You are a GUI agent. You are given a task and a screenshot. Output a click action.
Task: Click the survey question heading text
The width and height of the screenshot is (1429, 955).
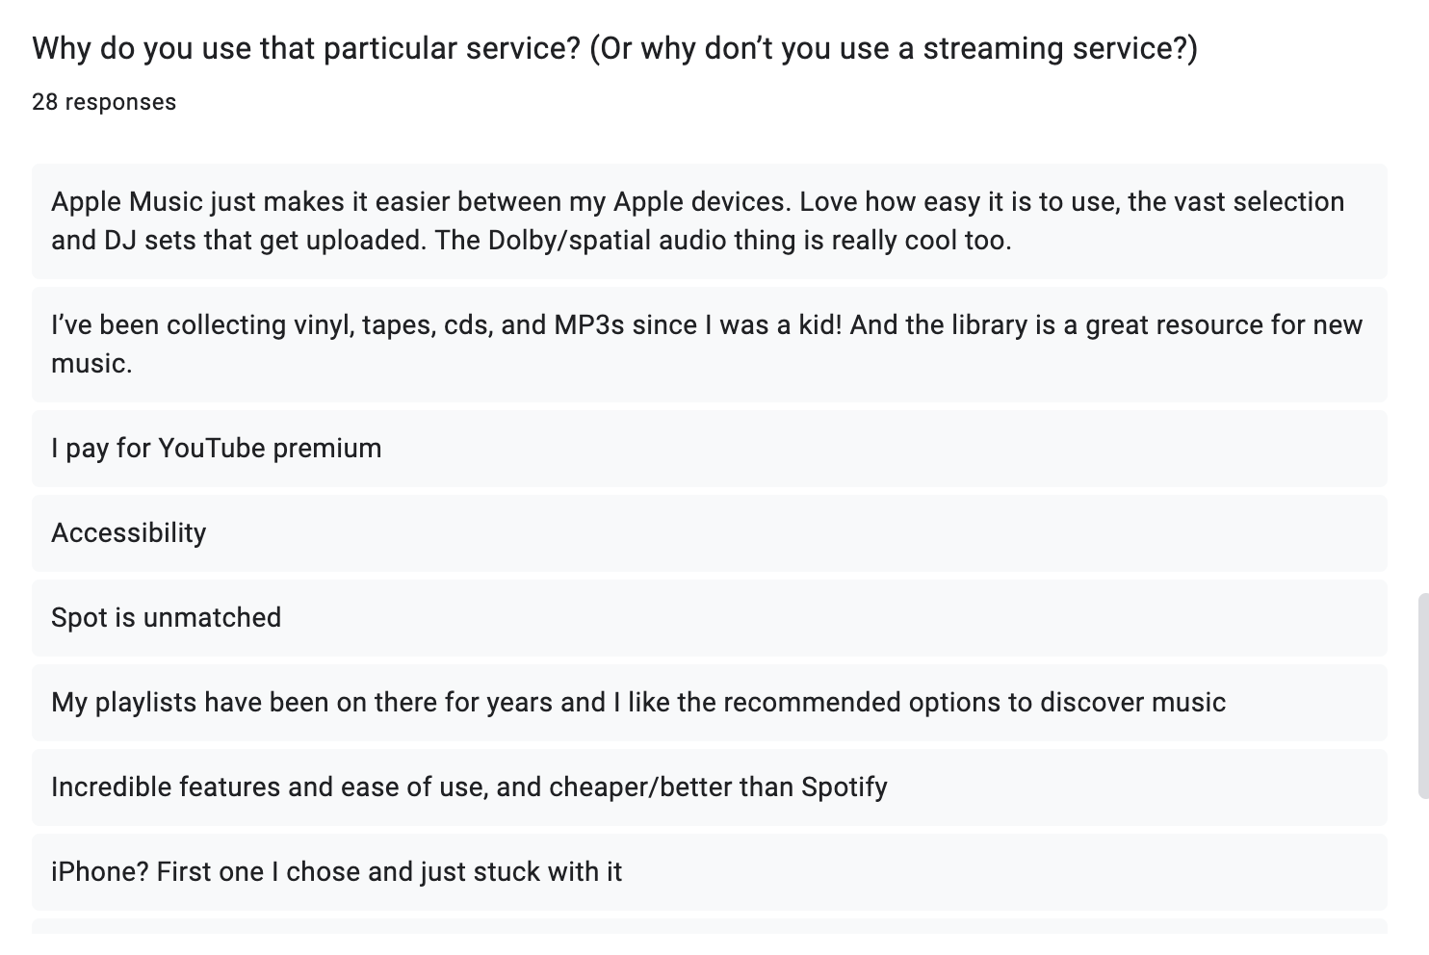614,48
